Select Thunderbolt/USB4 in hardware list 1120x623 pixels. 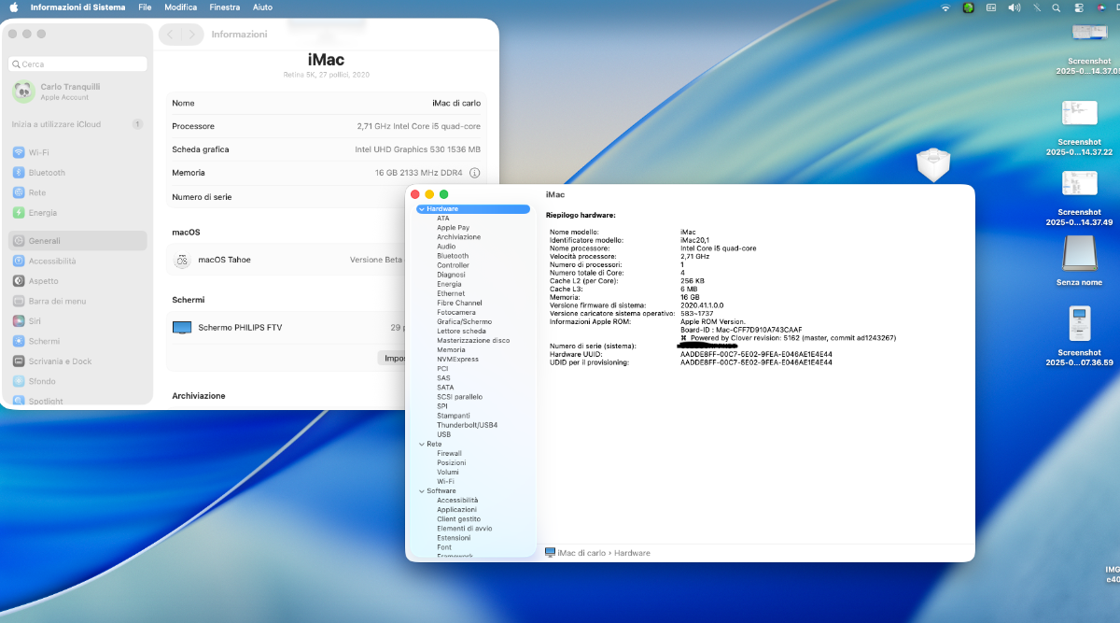(467, 425)
